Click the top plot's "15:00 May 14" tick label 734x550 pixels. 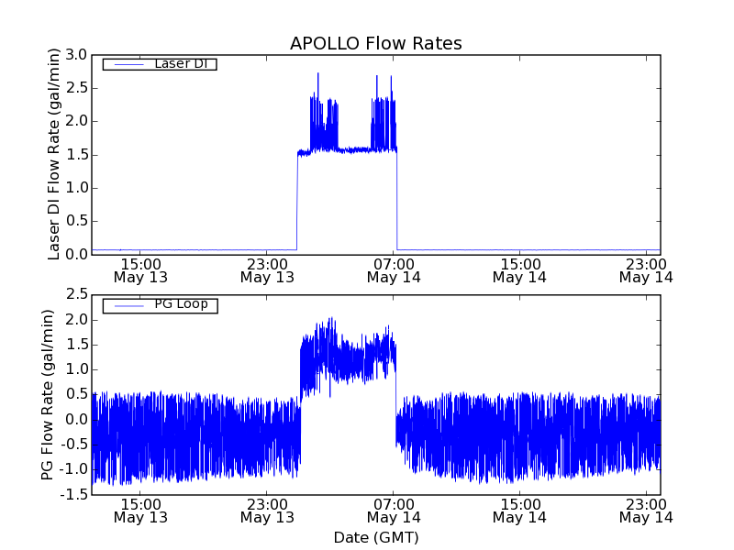pyautogui.click(x=519, y=269)
